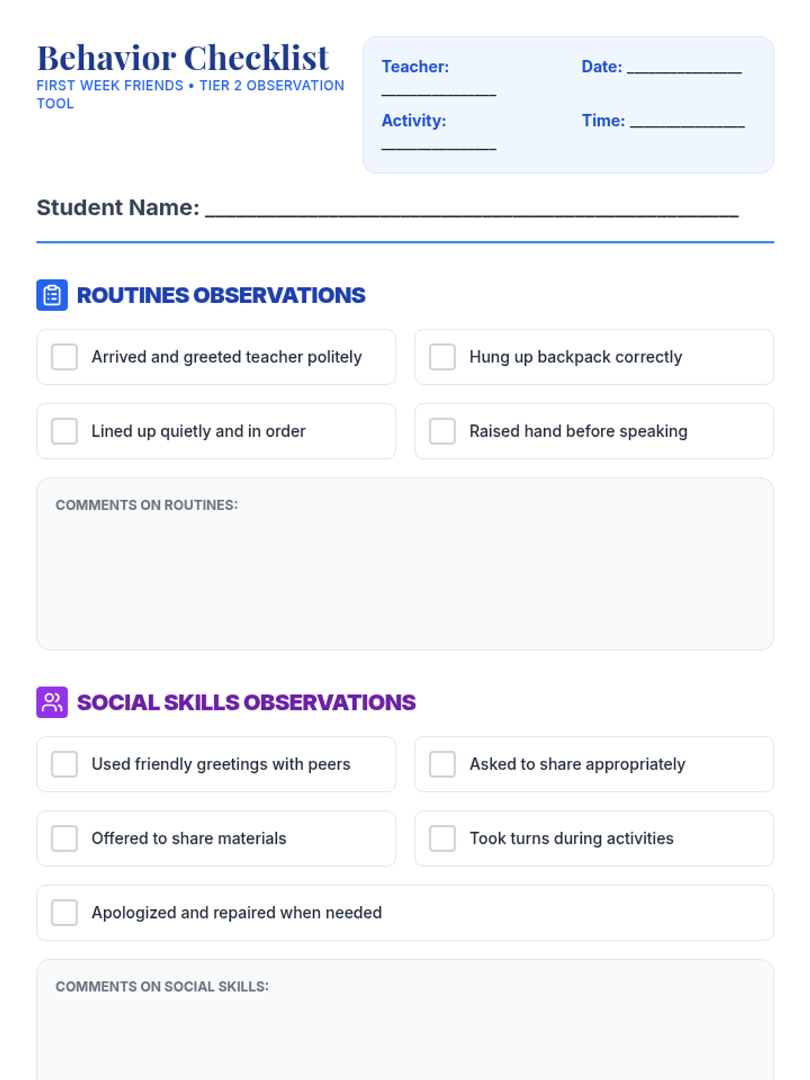Check 'Raised hand before speaking' box
Viewport: 810px width, 1080px height.
443,431
